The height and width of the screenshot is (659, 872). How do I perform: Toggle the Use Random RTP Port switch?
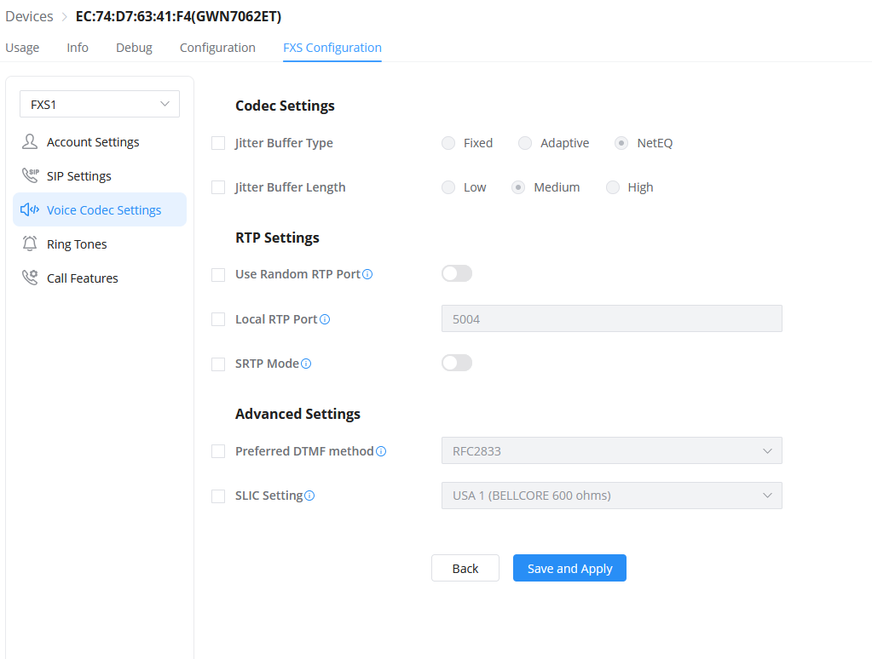(x=457, y=273)
